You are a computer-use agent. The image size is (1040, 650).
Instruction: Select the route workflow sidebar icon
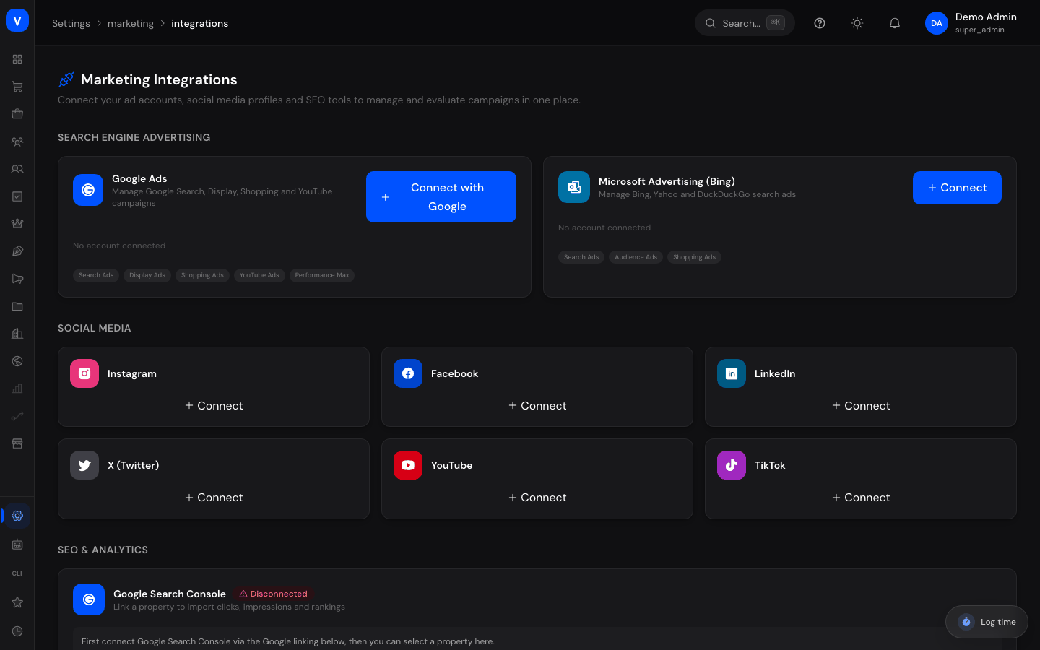point(17,416)
